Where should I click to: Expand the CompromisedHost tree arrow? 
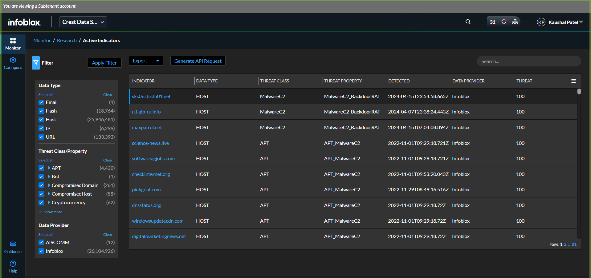tap(49, 194)
